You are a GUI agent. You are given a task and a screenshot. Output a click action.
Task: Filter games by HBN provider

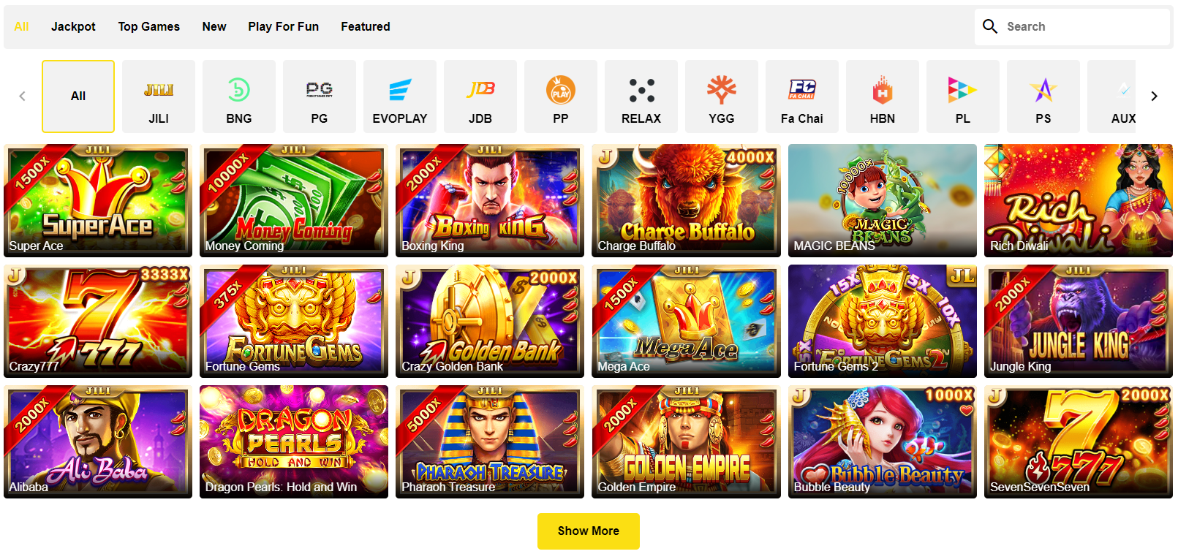click(x=883, y=96)
